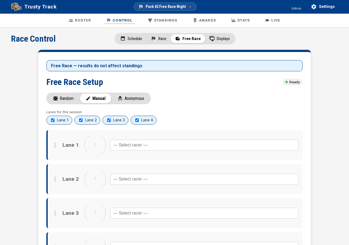Switch to the Race view
This screenshot has height=245, width=349.
(159, 39)
